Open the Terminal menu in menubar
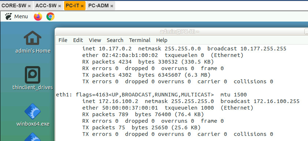This screenshot has height=141, width=308. [140, 40]
